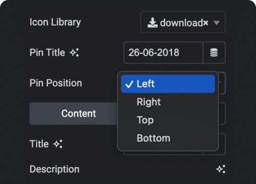
Task: Choose the Left pin position option
Action: (168, 84)
